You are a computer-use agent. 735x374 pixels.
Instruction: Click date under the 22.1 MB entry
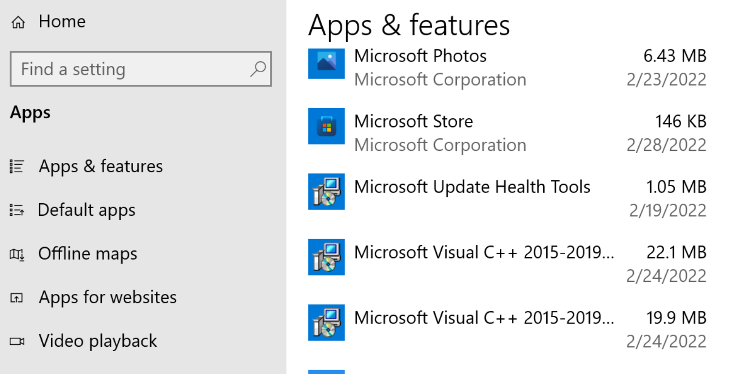tap(667, 276)
